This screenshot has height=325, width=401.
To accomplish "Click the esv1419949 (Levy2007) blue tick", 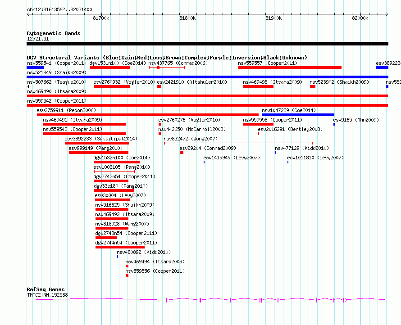I will coord(204,162).
